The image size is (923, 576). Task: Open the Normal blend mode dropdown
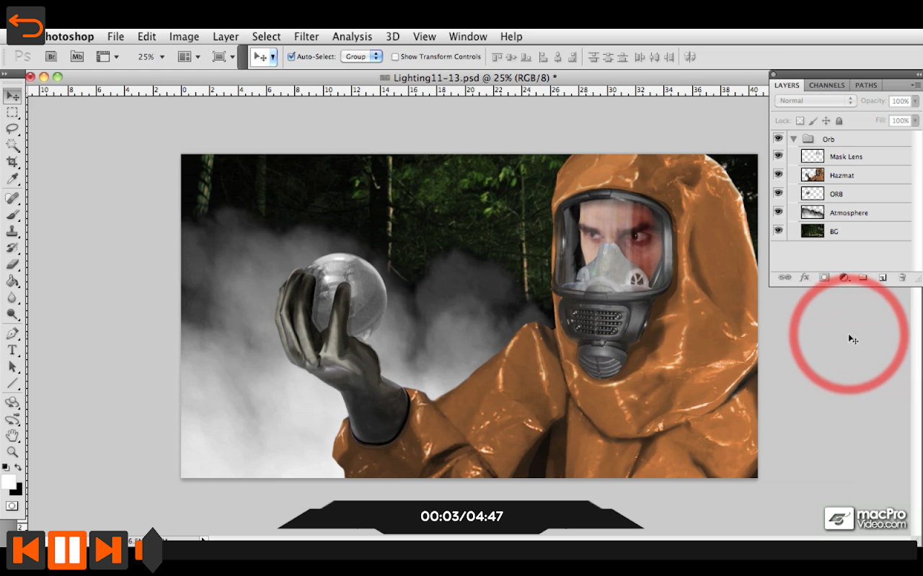click(x=816, y=101)
